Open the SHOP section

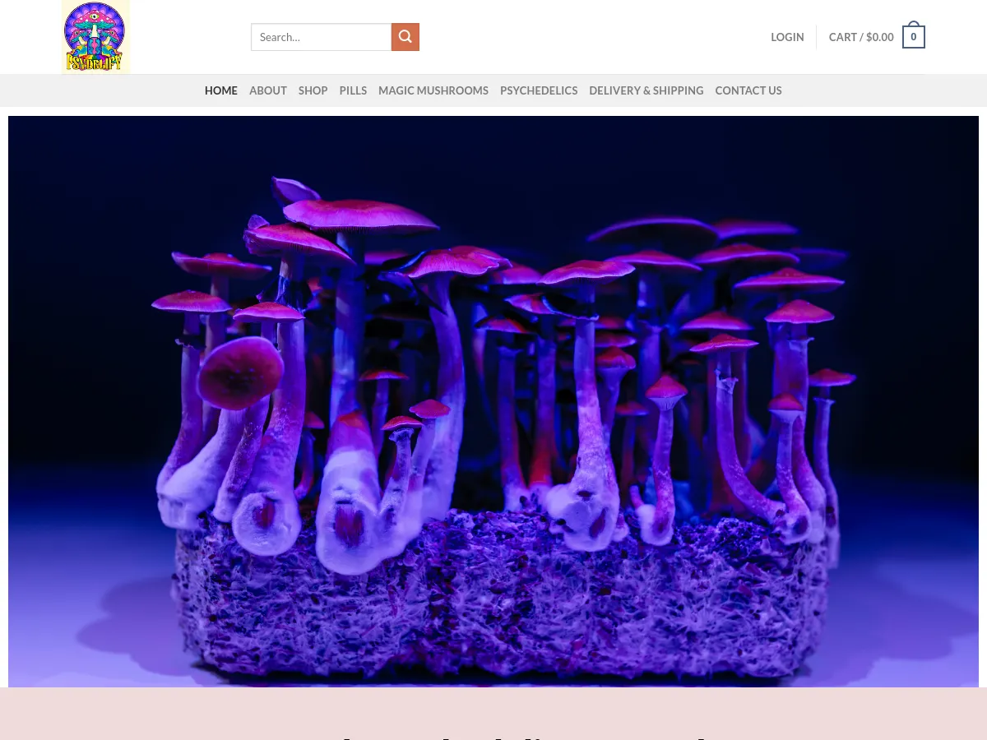point(313,90)
